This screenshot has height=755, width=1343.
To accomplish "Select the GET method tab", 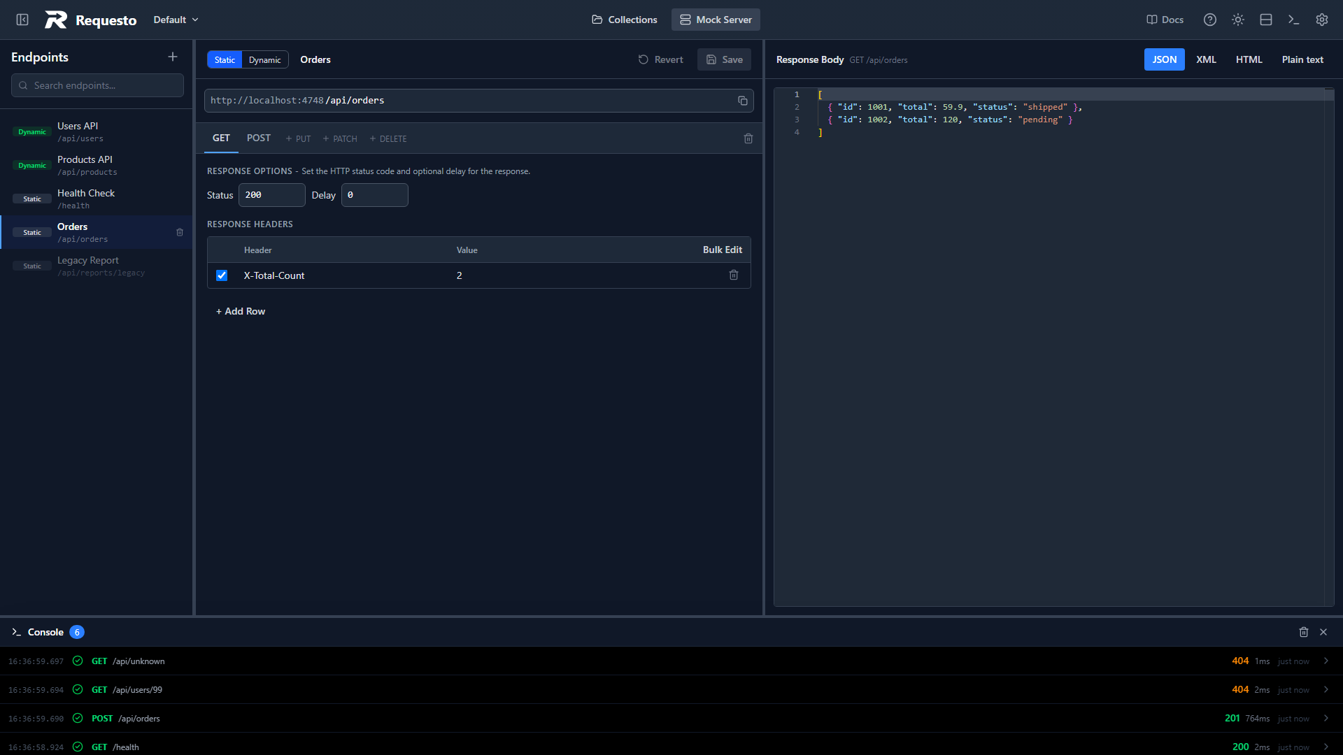I will click(221, 138).
